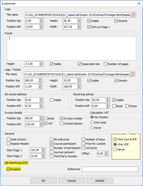Open folder browser for Logo - Footer file
Viewport: 143px width, 186px height.
[x=132, y=74]
